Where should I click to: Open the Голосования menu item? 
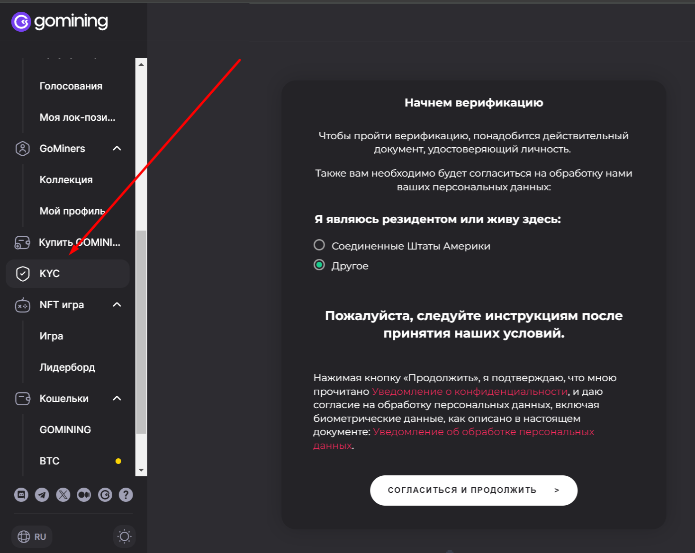pyautogui.click(x=71, y=86)
